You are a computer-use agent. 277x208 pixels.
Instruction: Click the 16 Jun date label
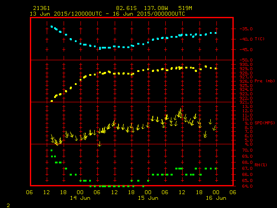[216, 198]
